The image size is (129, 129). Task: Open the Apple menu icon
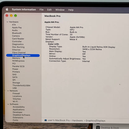(7, 9)
